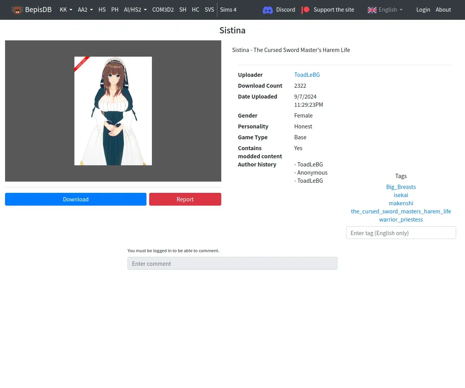Open the Sims 4 section

[x=228, y=10]
